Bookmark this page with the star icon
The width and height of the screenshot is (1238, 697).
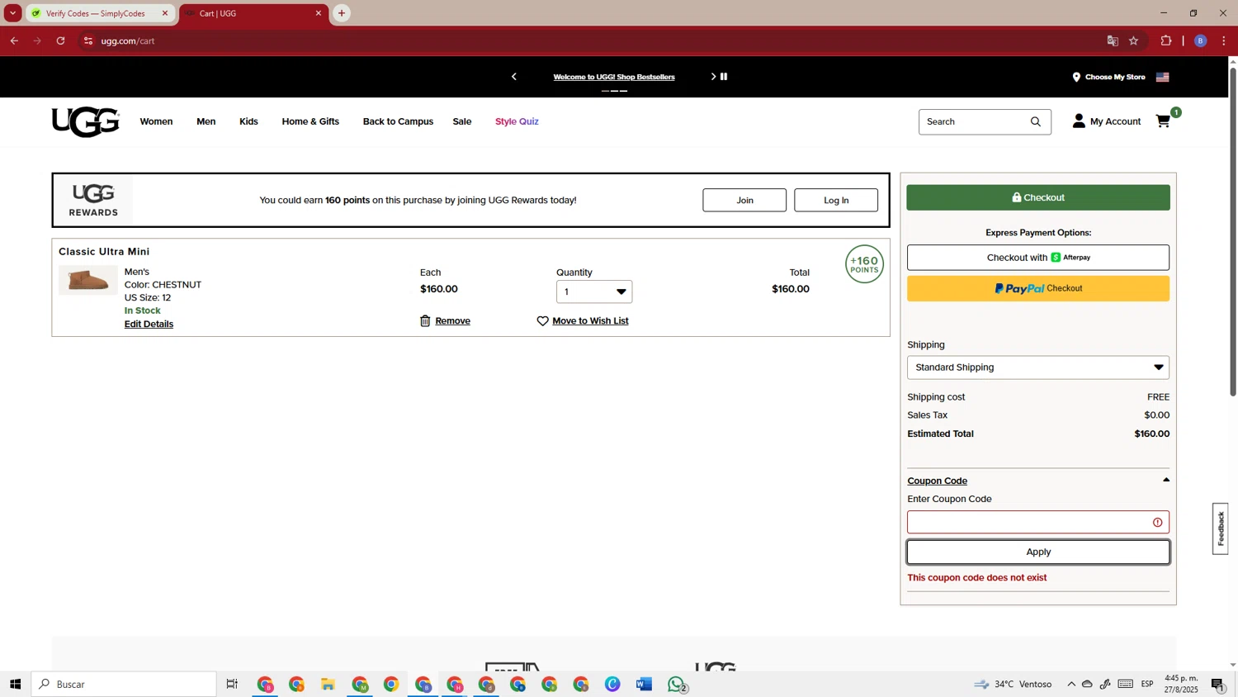1134,40
